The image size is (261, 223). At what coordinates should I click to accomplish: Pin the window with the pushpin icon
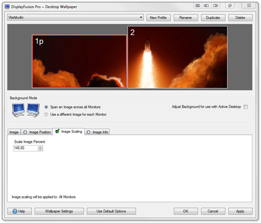pos(230,6)
